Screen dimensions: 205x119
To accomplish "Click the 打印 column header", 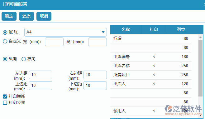I will coord(154,29).
